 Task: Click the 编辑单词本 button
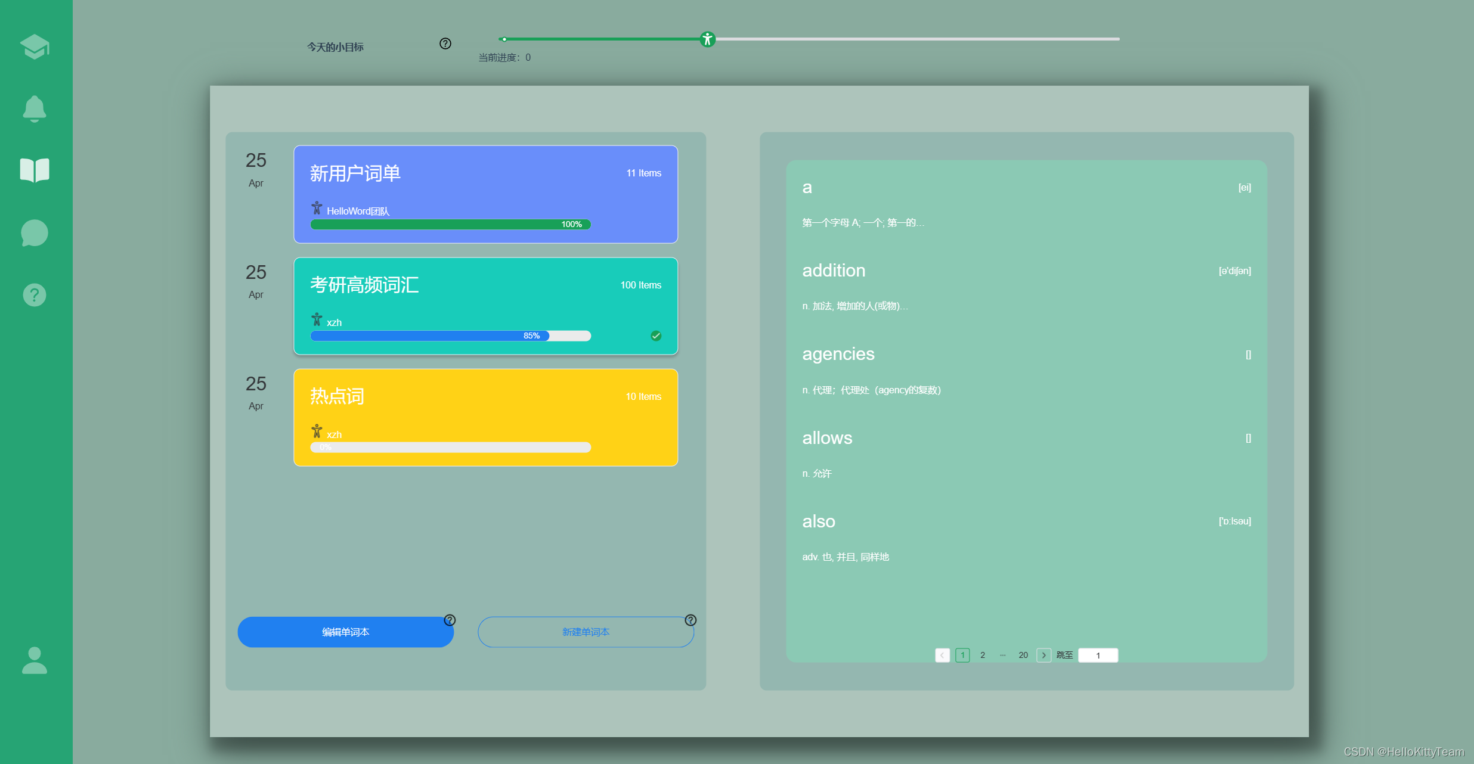pyautogui.click(x=346, y=632)
